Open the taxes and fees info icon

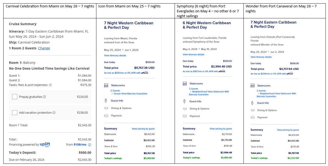pyautogui.click(x=50, y=85)
